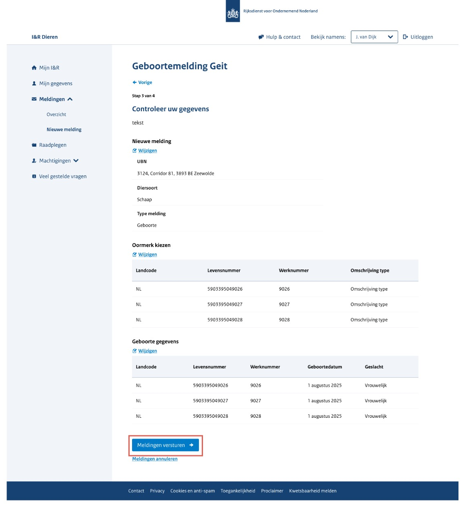Open the J. van Dijk dropdown

(374, 37)
